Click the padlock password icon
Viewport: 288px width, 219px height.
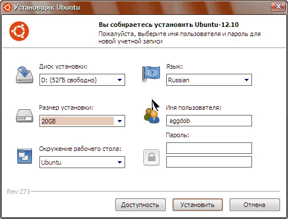151,157
